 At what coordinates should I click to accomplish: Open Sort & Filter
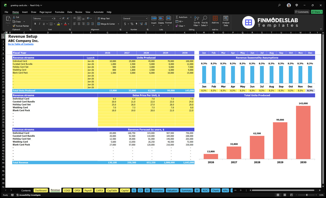click(197, 21)
